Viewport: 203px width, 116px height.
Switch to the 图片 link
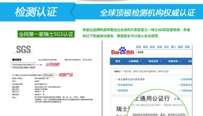pyautogui.click(x=173, y=47)
